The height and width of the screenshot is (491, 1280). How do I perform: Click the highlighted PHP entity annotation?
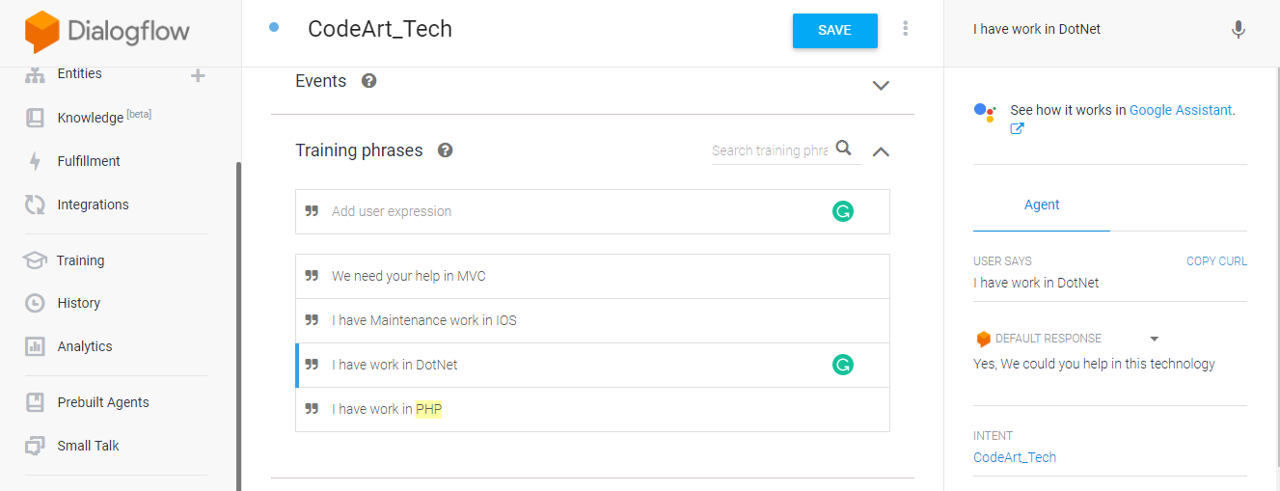click(428, 409)
